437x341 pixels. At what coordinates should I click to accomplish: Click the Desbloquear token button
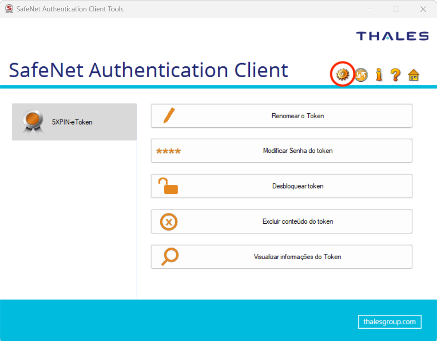[281, 186]
